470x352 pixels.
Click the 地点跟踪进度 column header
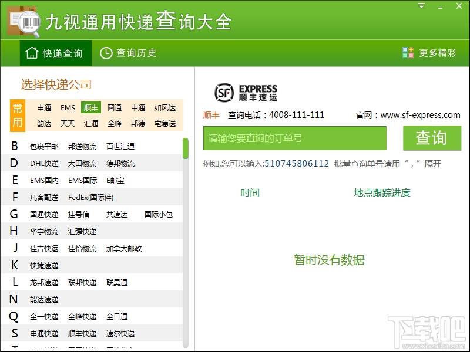(382, 193)
